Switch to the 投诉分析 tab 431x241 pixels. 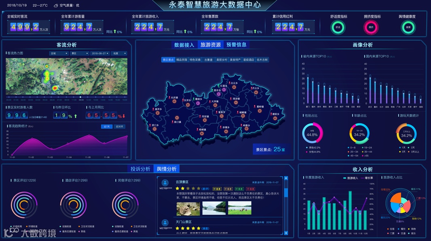(140, 169)
